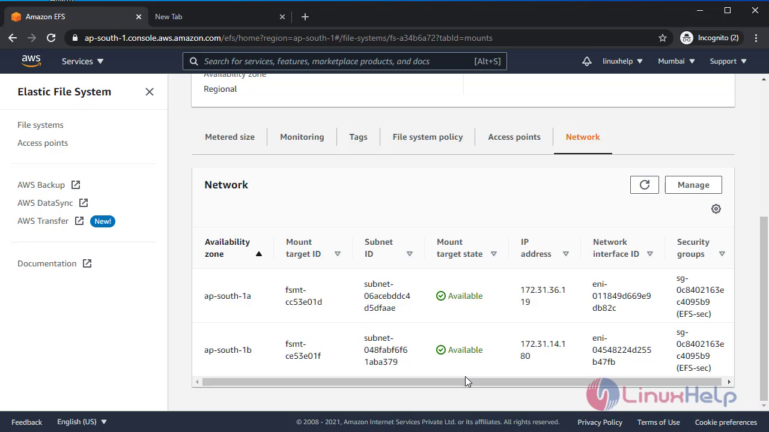
Task: Sort by Mount target ID column arrow
Action: click(338, 254)
